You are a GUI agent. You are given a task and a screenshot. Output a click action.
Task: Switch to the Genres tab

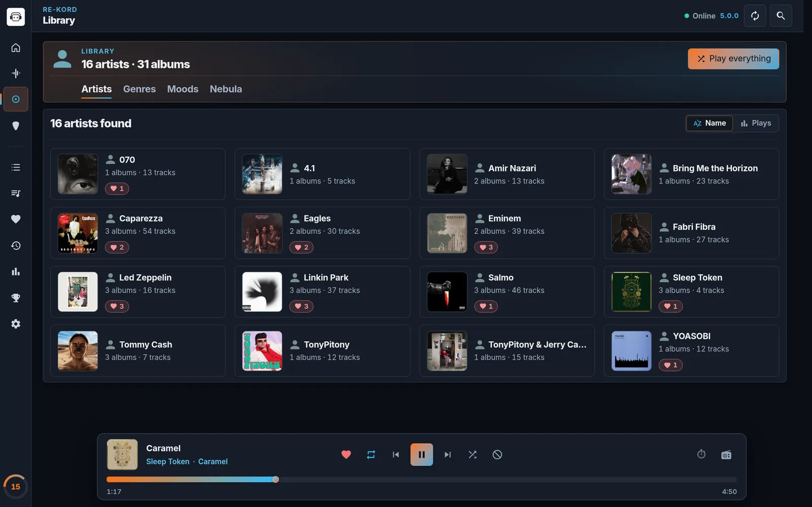pyautogui.click(x=140, y=89)
